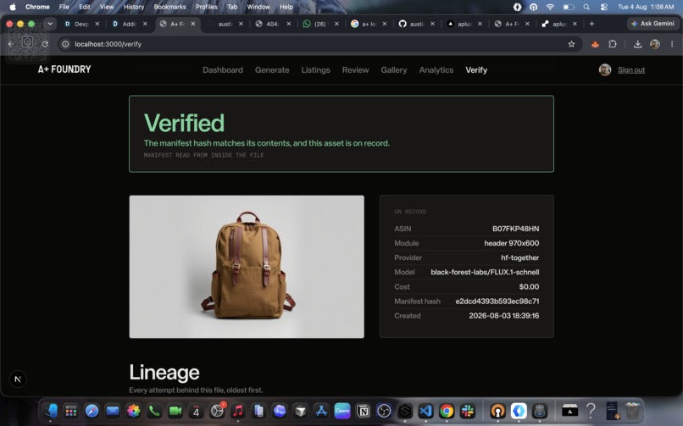Screen dimensions: 683x426
Task: Open the date and time in menu bar
Action: [x=646, y=7]
